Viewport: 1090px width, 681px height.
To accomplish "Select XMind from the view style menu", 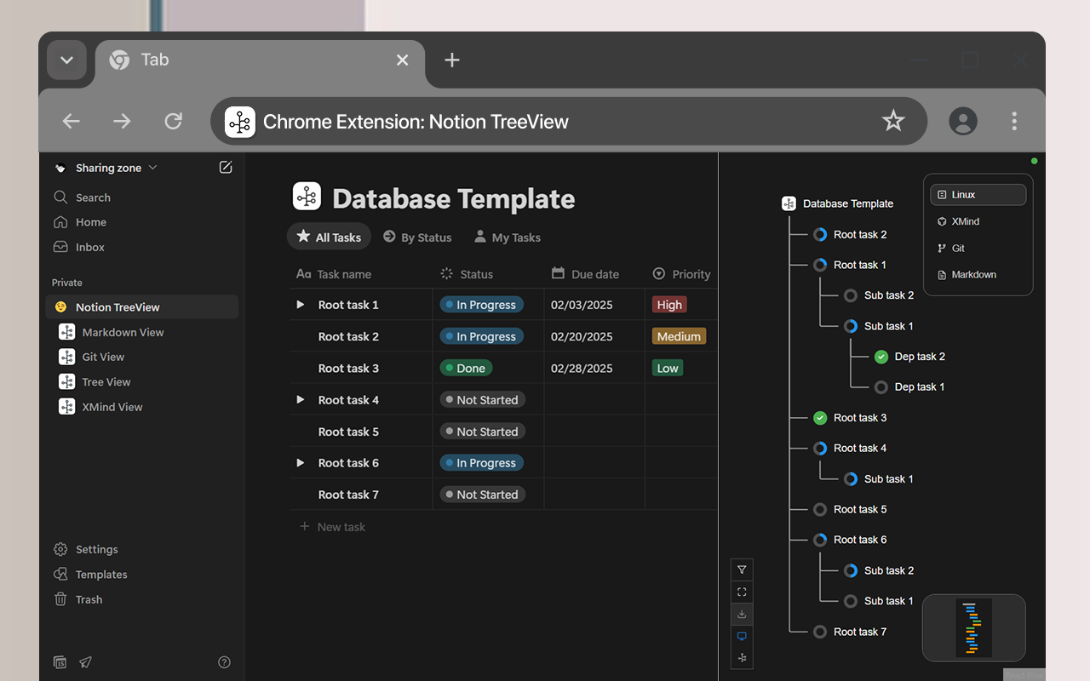I will pos(965,221).
